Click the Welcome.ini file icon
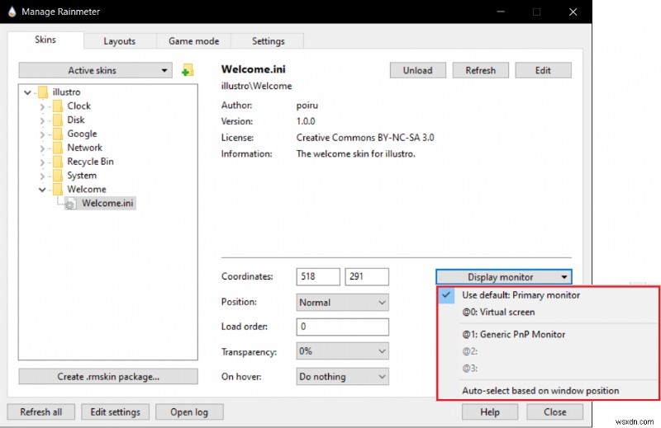Image resolution: width=661 pixels, height=428 pixels. pyautogui.click(x=70, y=204)
